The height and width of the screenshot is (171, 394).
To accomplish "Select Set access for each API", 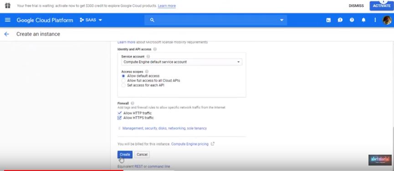I will (x=123, y=85).
